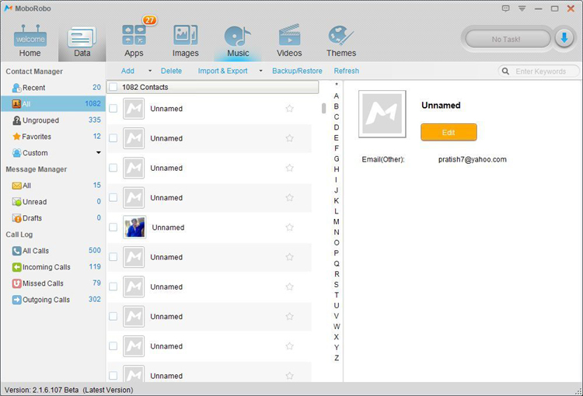
Task: Star the first Unnamed contact
Action: tap(289, 109)
